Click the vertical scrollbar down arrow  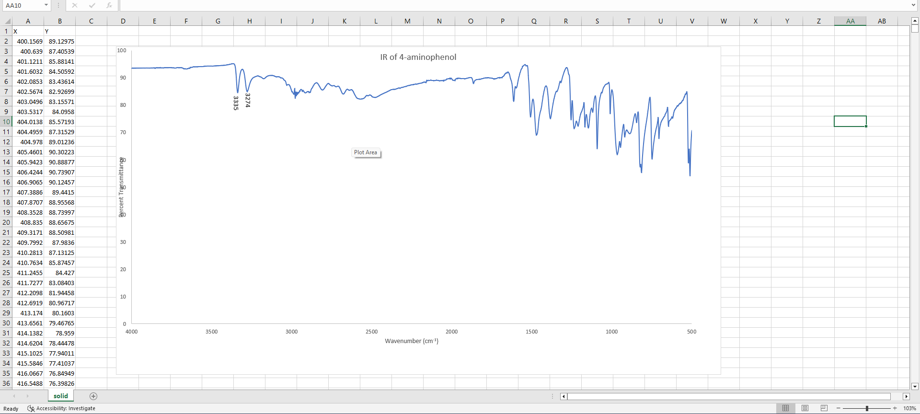coord(915,386)
